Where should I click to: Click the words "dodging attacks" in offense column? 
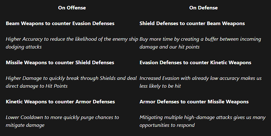pos(24,47)
